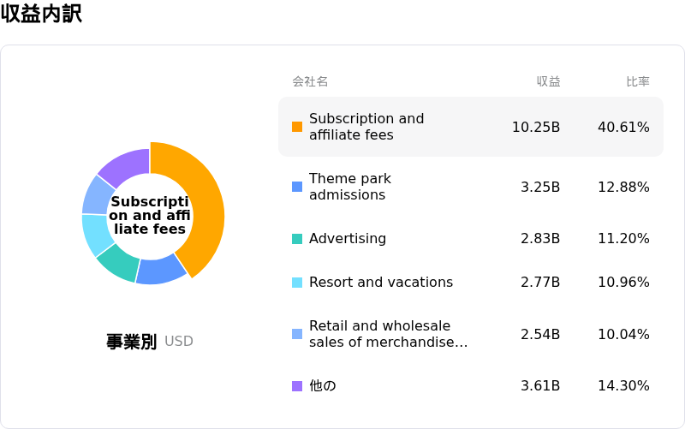Click the 14.30% ratio value
685x429 pixels.
pyautogui.click(x=623, y=385)
